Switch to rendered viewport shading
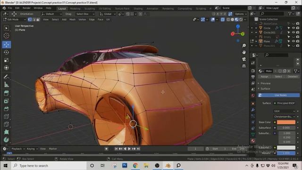Image resolution: width=302 pixels, height=170 pixels. (241, 19)
